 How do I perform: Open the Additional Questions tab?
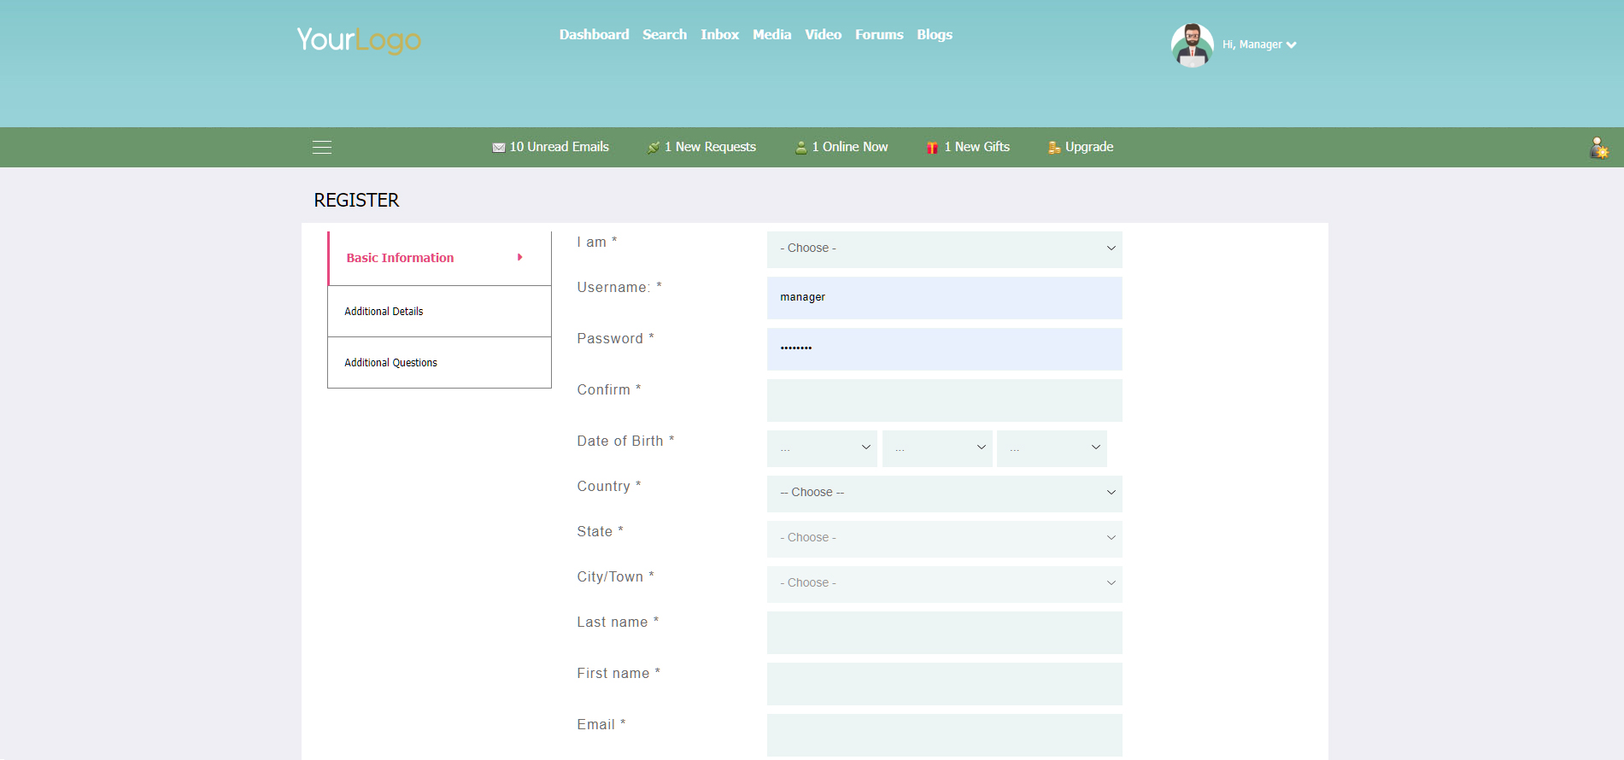[391, 363]
